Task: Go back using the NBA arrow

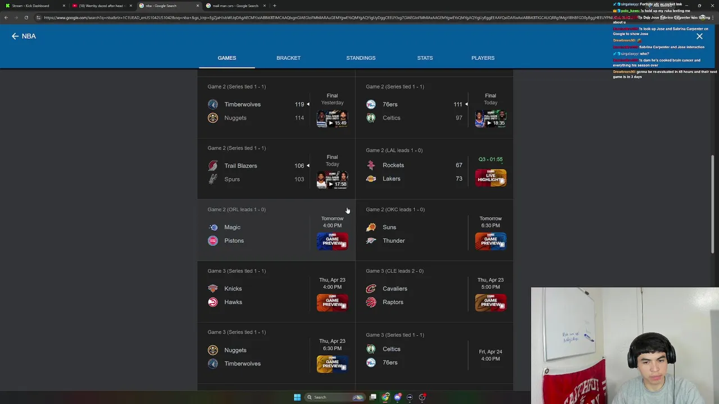Action: (x=15, y=36)
